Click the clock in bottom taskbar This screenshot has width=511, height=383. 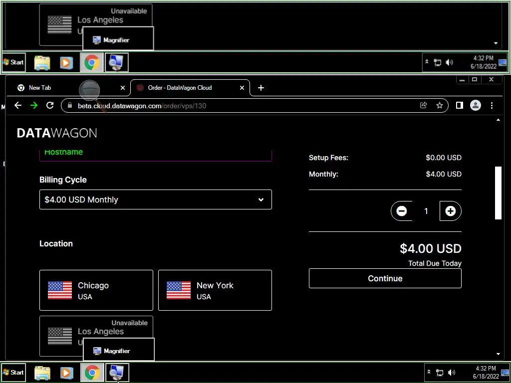pos(486,372)
